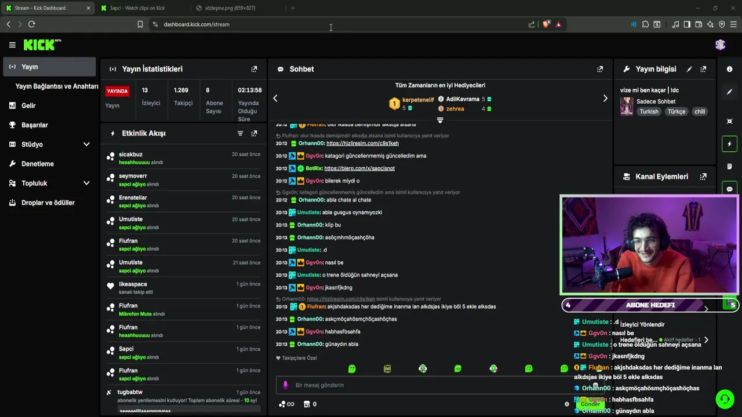Open a new browser tab with plus
Viewport: 742px width, 417px height.
293,8
